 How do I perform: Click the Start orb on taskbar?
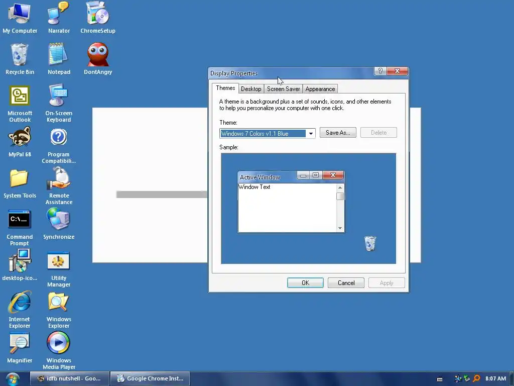[13, 379]
